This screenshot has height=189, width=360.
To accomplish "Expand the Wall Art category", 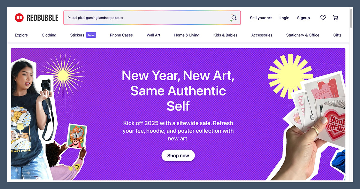I will [153, 35].
